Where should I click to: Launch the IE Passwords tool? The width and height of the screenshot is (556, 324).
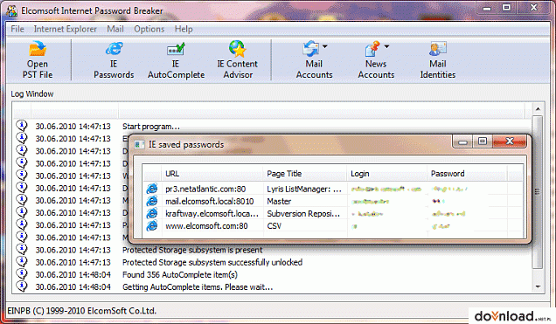click(114, 59)
